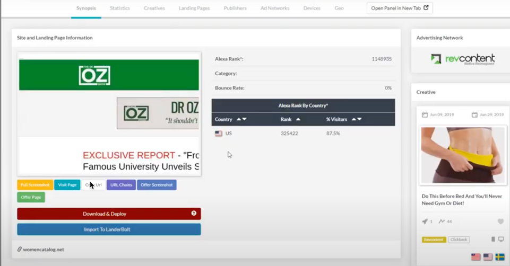Open the URL Chains button

coord(121,185)
